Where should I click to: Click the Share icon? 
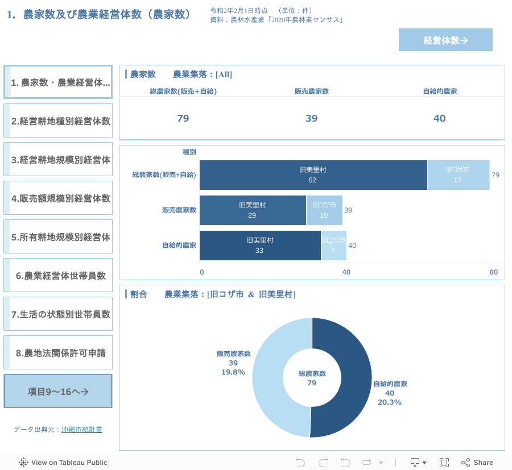tap(477, 462)
